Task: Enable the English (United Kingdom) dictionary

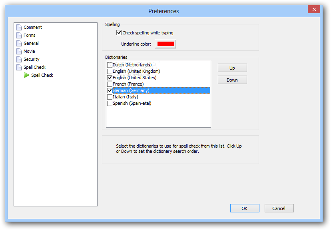Action: [110, 71]
